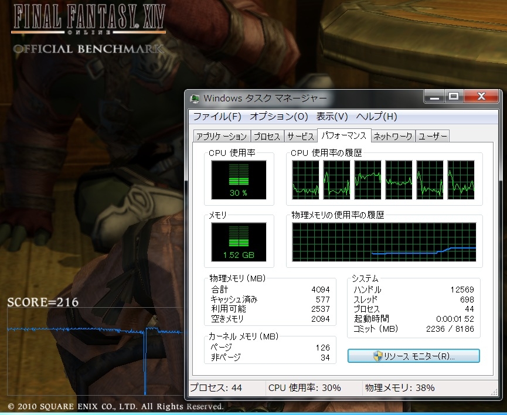
Task: Click status bar text CPU 使用率: 30%
Action: click(305, 388)
